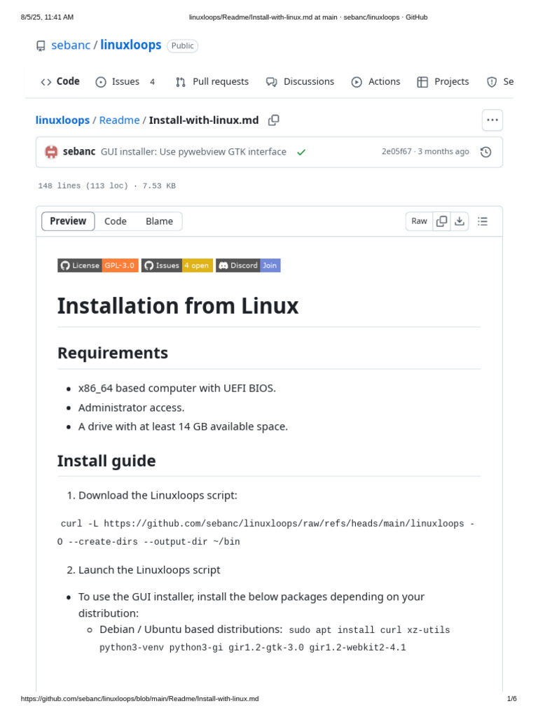Image resolution: width=538 pixels, height=717 pixels.
Task: Open the Issues tab
Action: point(125,82)
